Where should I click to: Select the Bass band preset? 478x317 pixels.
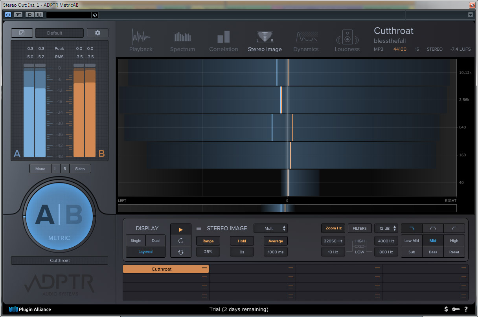[x=433, y=252]
